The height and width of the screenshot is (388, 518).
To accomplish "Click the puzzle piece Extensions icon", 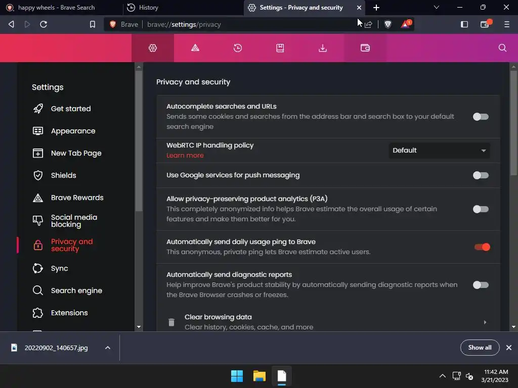I will 38,313.
